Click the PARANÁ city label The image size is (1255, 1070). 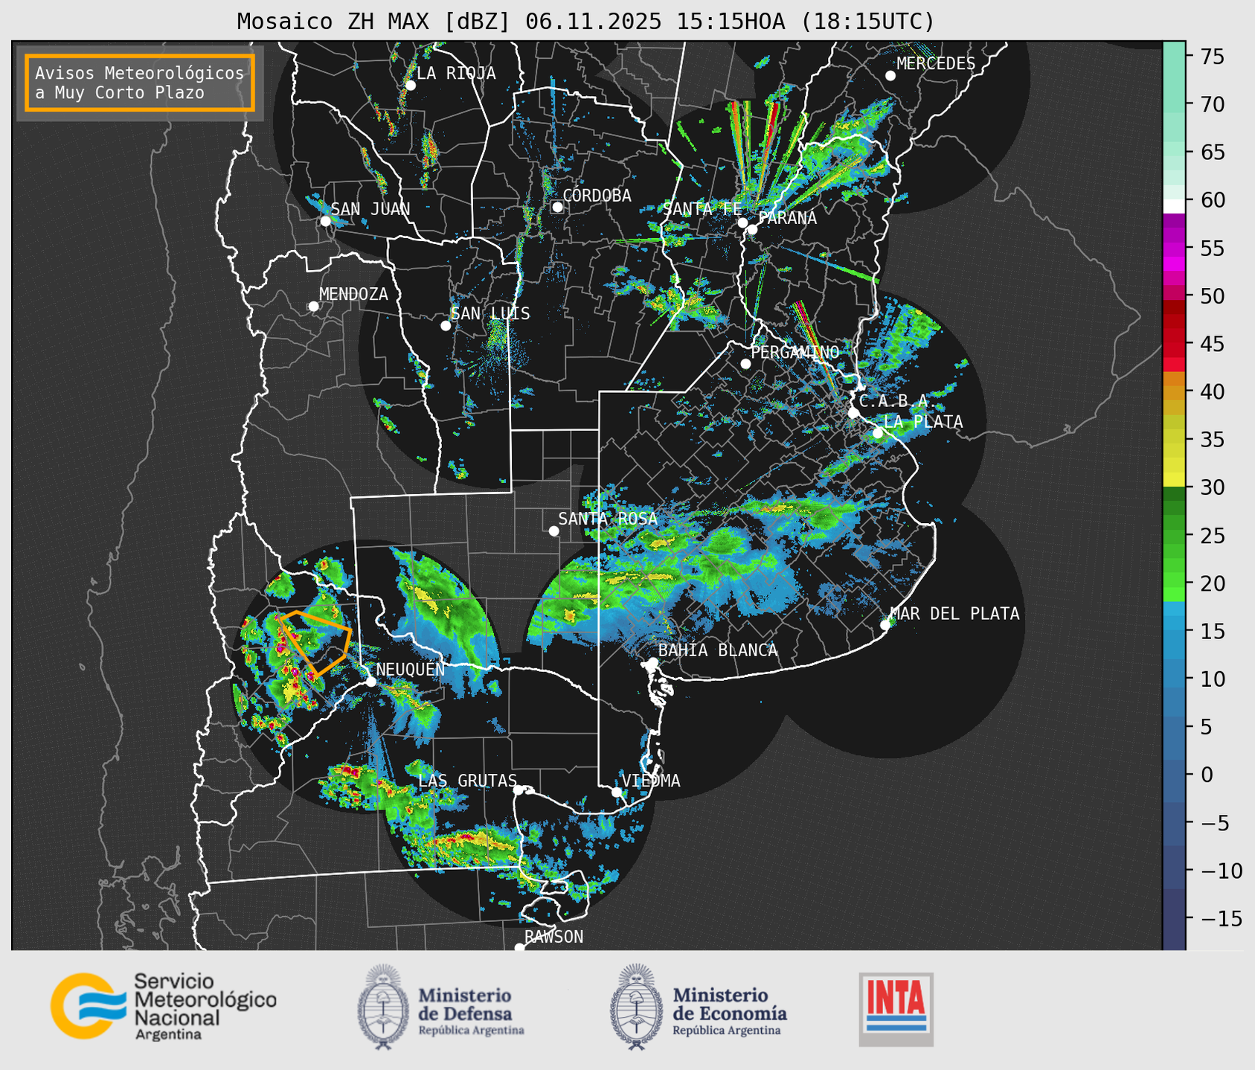[787, 218]
